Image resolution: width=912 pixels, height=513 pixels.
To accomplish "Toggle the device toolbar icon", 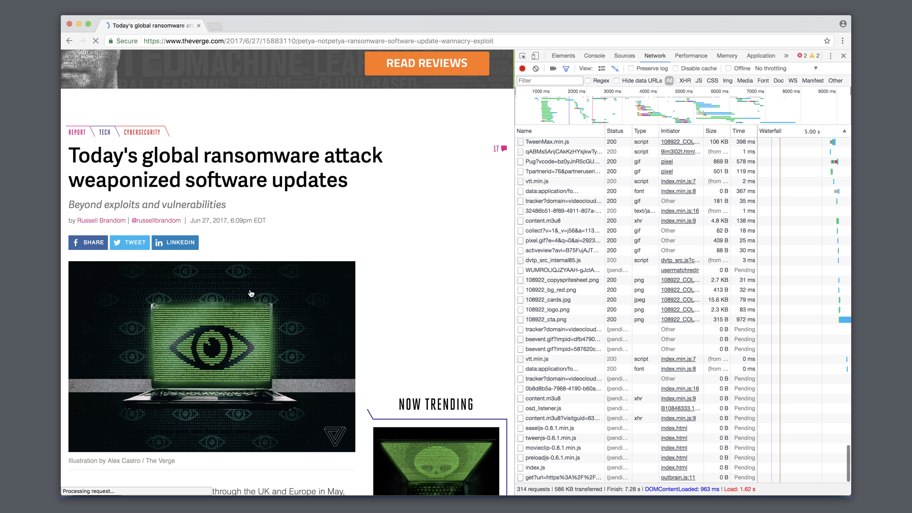I will [535, 56].
